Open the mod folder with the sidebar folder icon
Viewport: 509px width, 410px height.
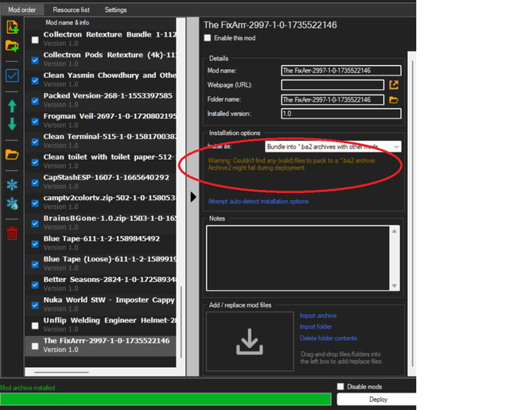click(x=13, y=155)
